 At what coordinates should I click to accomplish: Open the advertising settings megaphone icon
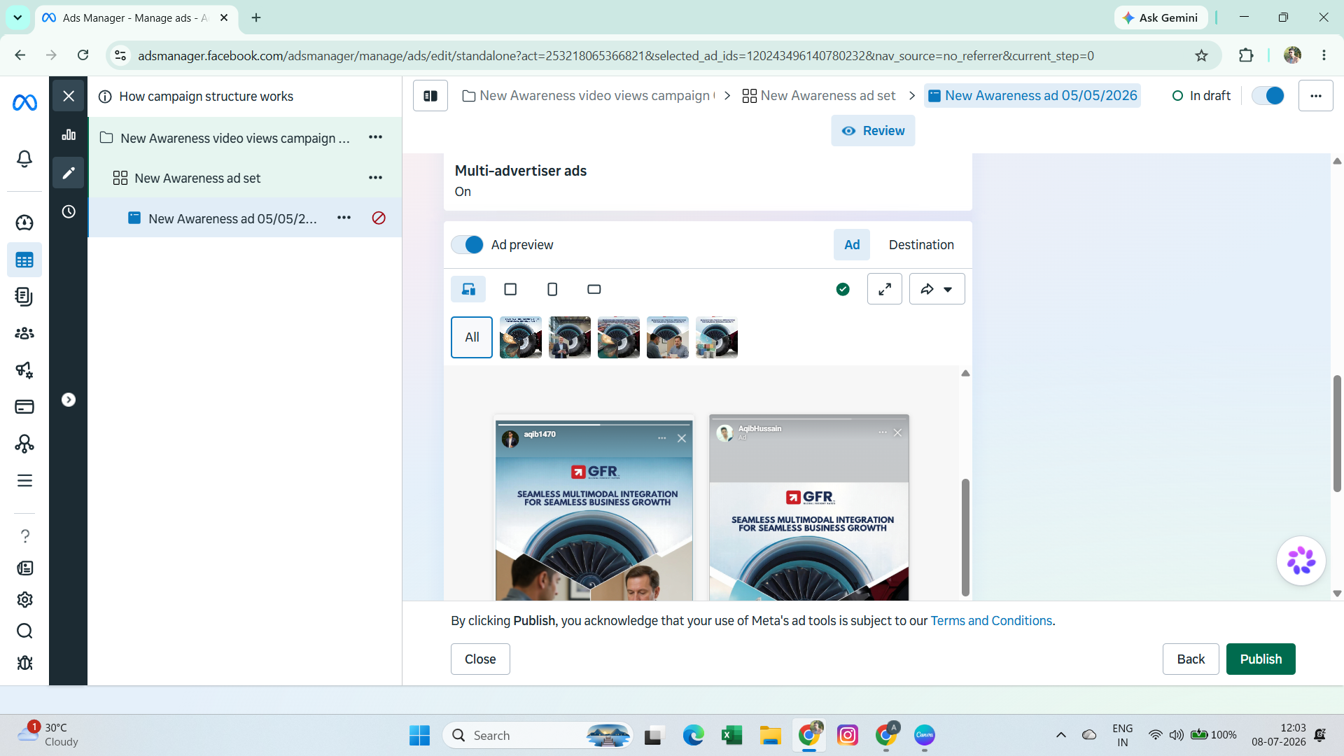(x=24, y=370)
